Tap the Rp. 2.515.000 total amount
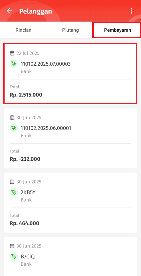 tap(26, 95)
